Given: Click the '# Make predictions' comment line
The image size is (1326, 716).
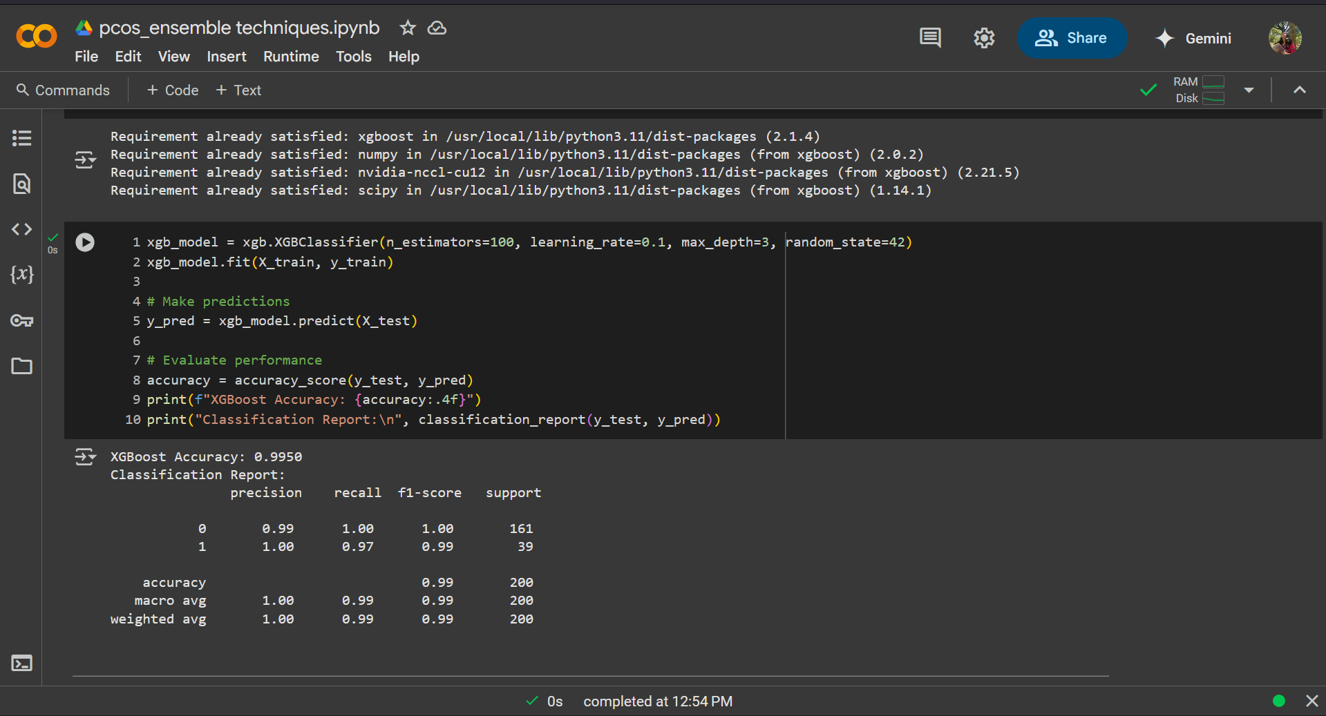Looking at the screenshot, I should coord(218,302).
